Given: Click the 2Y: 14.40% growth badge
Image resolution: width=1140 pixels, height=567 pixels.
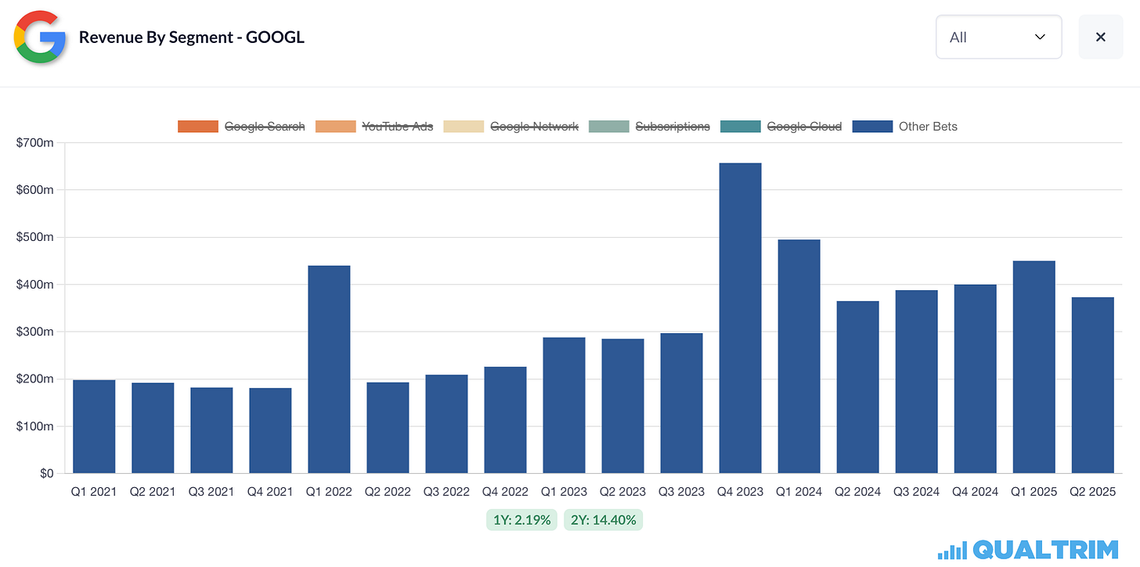Looking at the screenshot, I should (x=603, y=519).
